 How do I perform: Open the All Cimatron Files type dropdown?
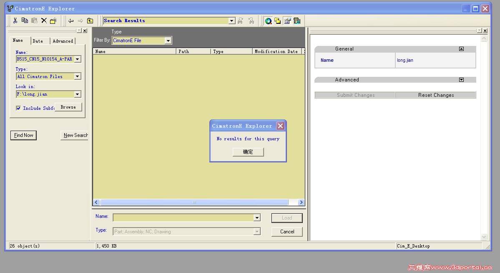78,76
